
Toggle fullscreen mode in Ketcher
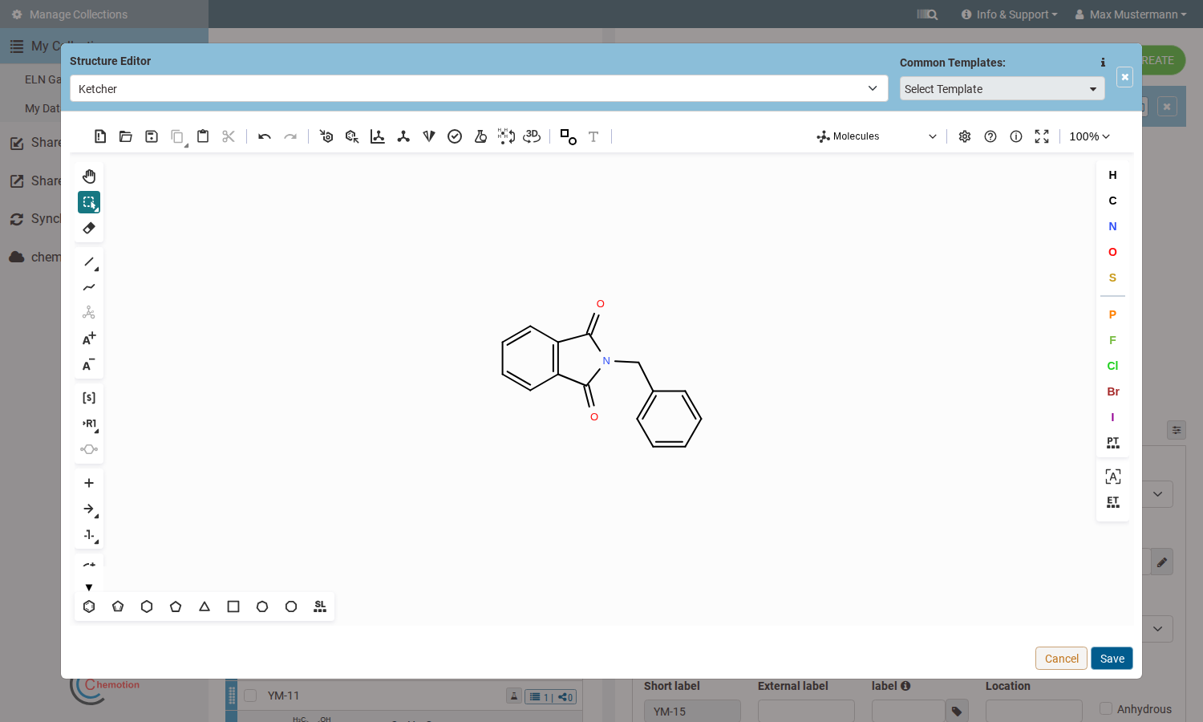[x=1042, y=136]
